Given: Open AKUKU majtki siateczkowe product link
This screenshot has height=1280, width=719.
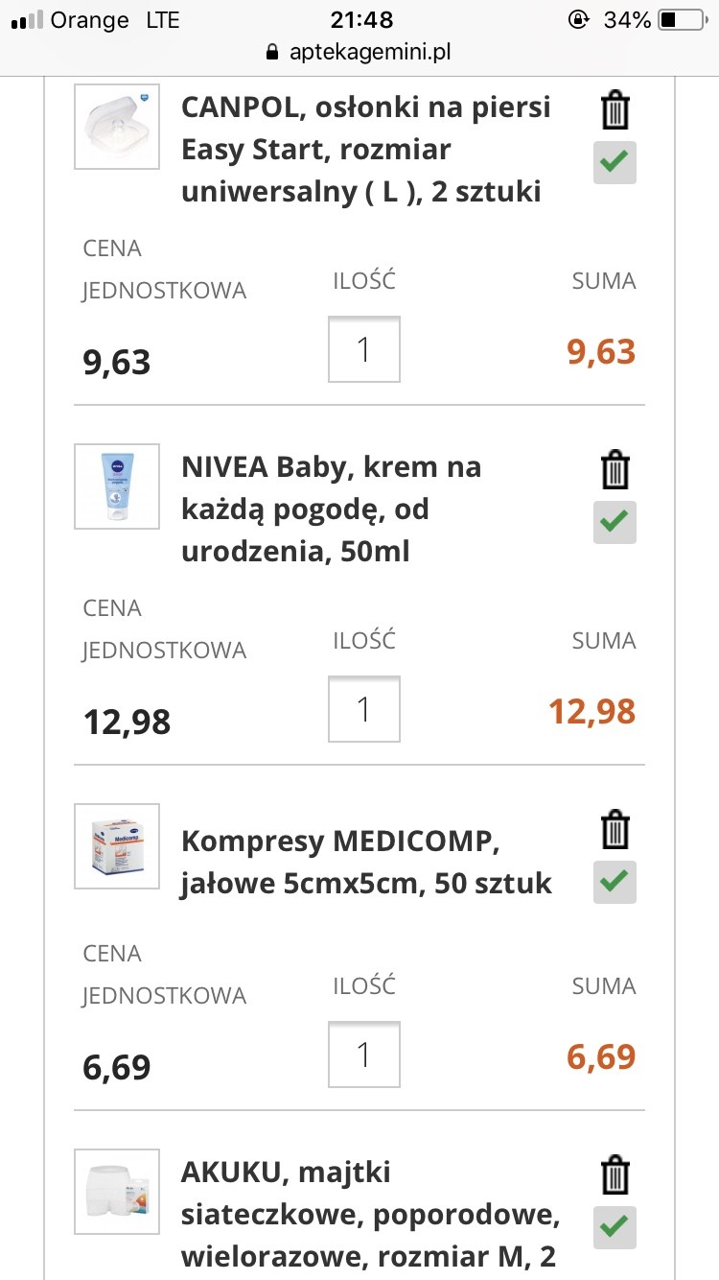Looking at the screenshot, I should [369, 1215].
